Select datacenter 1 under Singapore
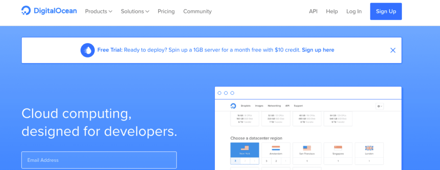The height and width of the screenshot is (170, 440). point(338,161)
